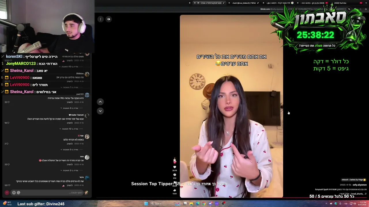
Task: Post comment with the red send arrow
Action: click(7, 193)
